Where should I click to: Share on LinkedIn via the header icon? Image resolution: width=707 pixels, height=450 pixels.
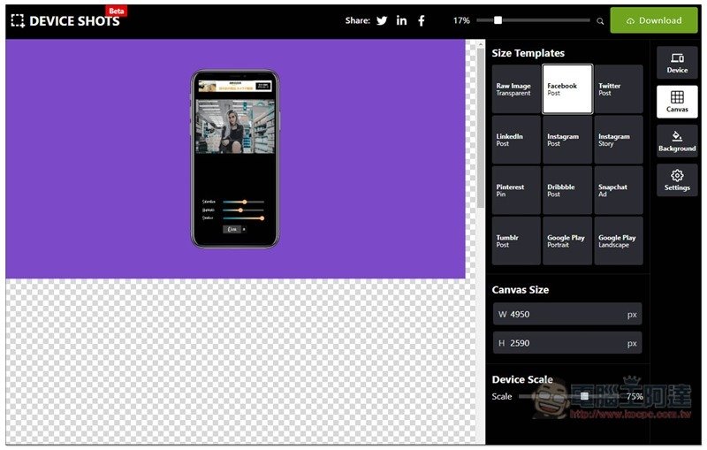tap(401, 20)
